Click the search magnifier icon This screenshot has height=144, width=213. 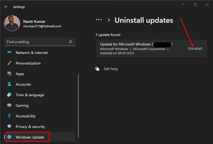point(70,42)
